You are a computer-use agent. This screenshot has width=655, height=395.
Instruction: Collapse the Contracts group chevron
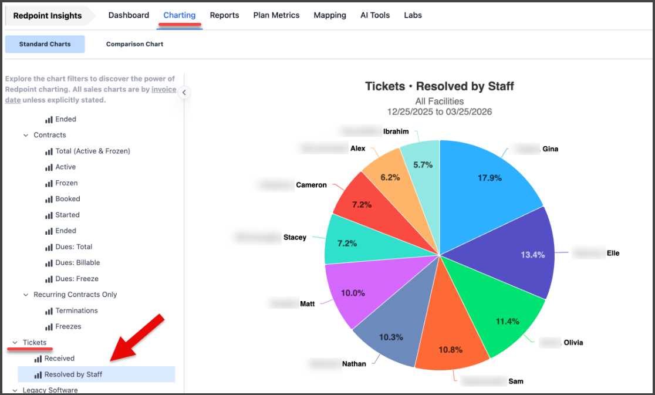pos(26,136)
